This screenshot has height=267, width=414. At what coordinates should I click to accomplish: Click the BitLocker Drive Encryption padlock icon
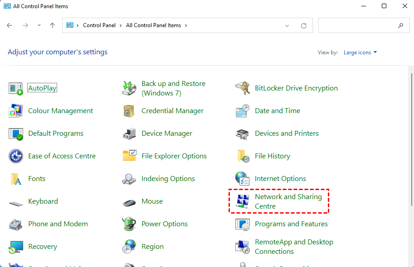coord(243,88)
